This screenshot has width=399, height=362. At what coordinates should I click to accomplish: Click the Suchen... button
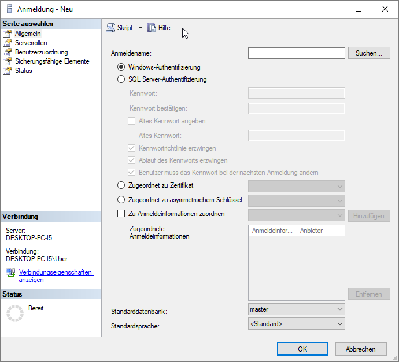point(369,53)
